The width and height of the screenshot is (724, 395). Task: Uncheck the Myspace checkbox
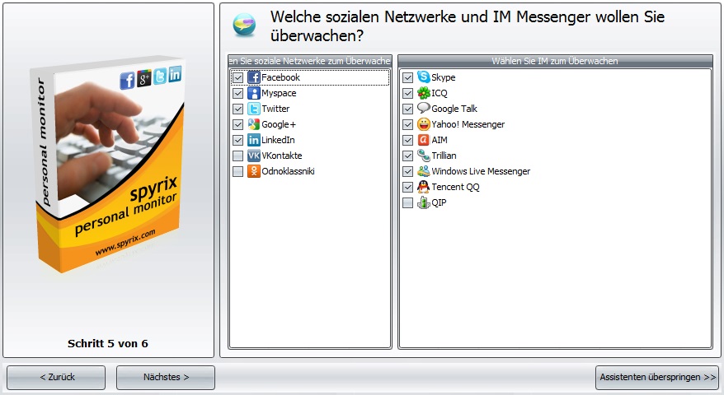(237, 93)
